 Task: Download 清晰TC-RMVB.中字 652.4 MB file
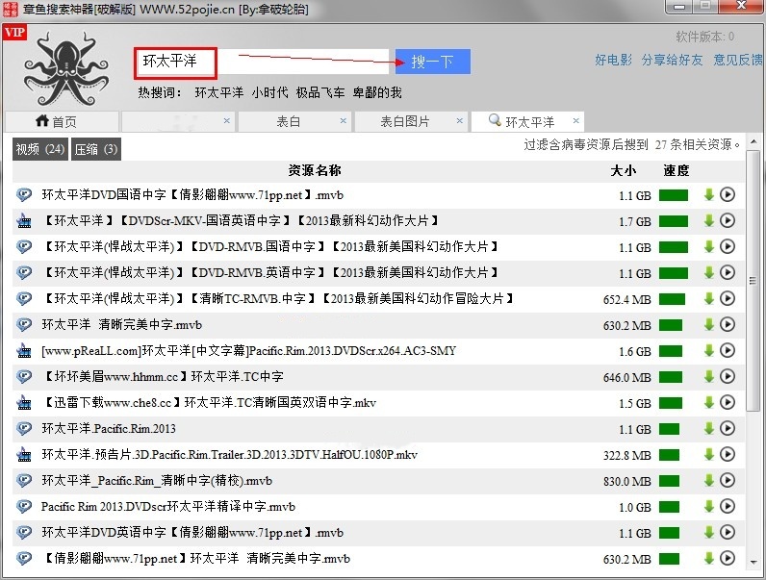coord(709,298)
